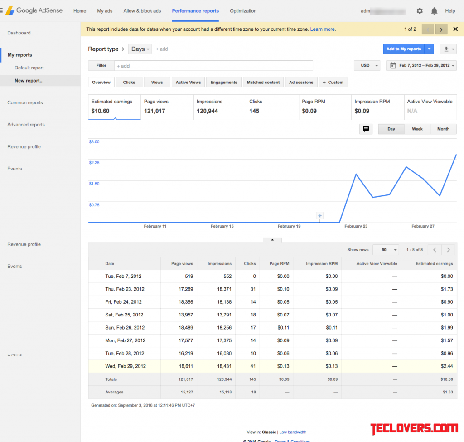This screenshot has height=442, width=464.
Task: Switch to the Clicks tab
Action: coord(129,83)
